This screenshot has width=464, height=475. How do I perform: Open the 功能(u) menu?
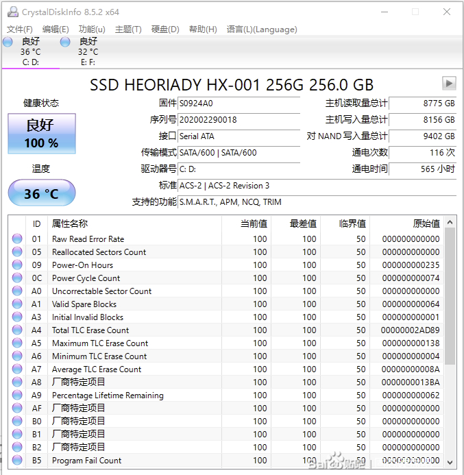tap(92, 29)
